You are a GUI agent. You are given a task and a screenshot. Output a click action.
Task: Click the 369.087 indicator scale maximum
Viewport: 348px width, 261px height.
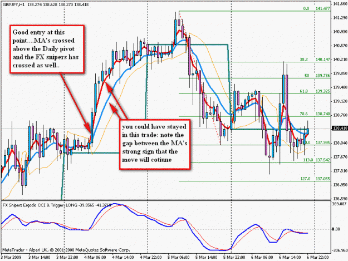tap(340, 204)
